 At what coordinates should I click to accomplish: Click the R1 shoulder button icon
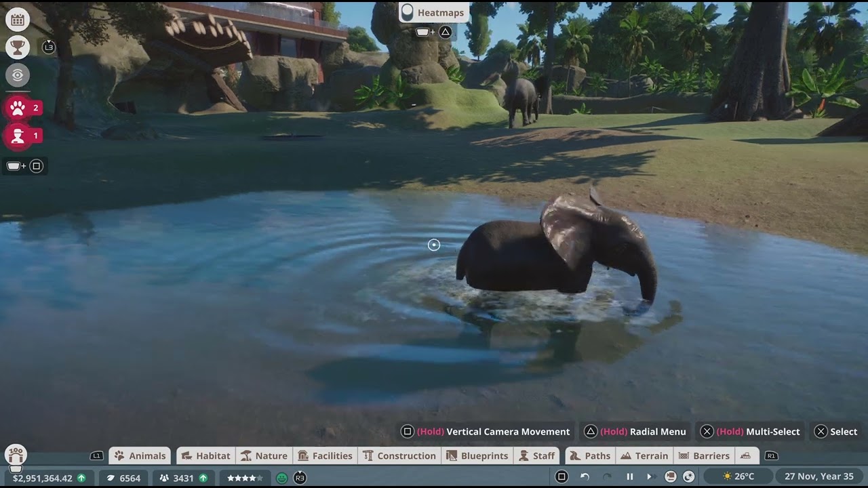tap(771, 455)
